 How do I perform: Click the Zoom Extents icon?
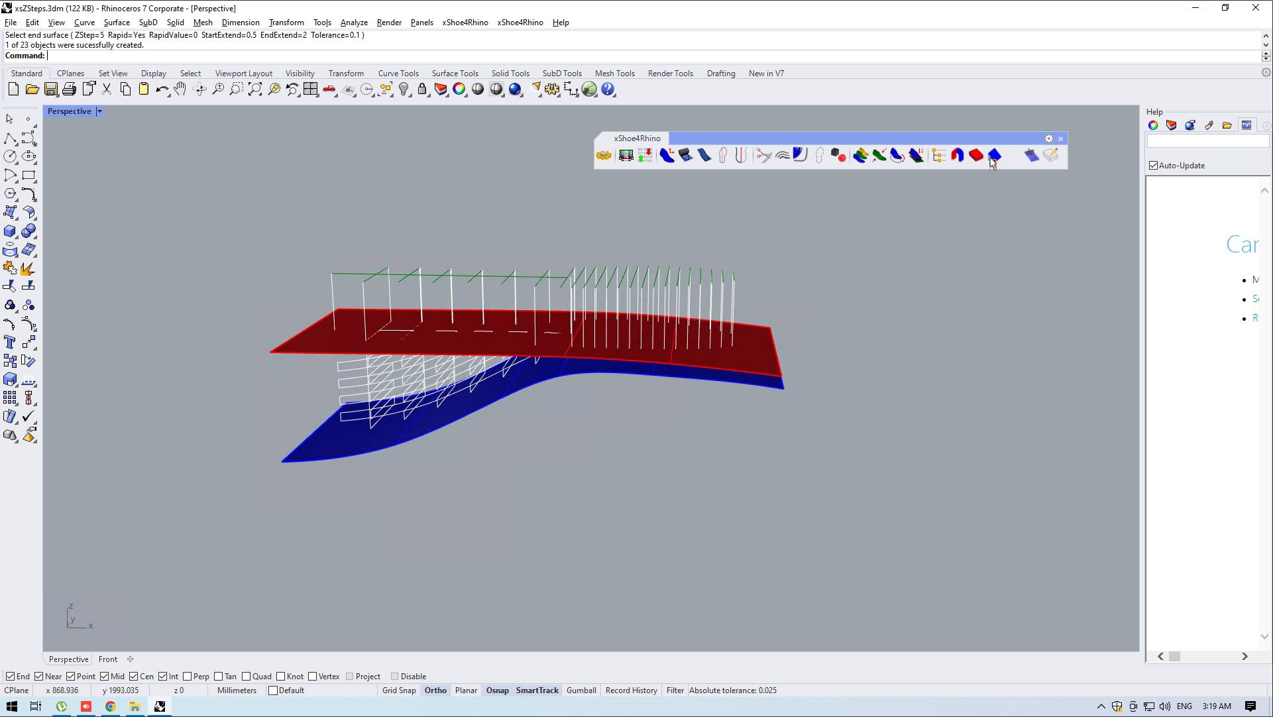coord(255,89)
